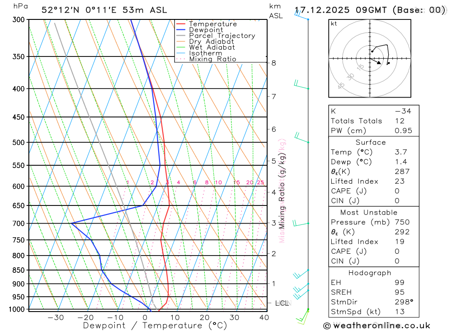Click the '40' temperature axis label

(264, 317)
